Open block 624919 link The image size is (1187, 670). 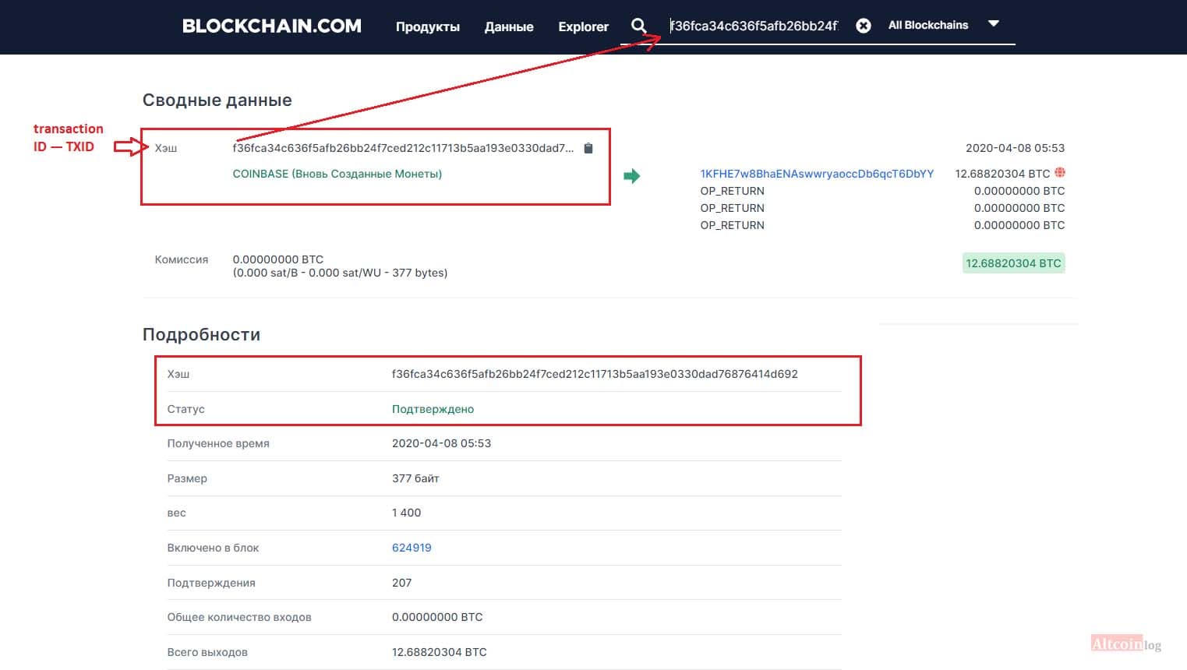(412, 548)
